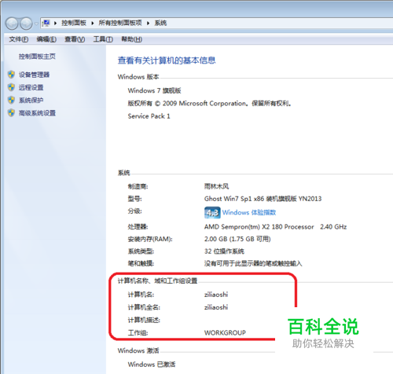Screen dimensions: 393x374
Task: Select 控制面板 breadcrumb in address bar
Action: point(74,23)
